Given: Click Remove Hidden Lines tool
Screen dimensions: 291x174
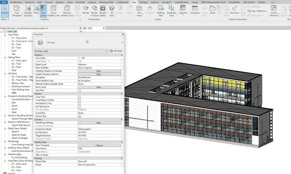Looking at the screenshot, I should [x=67, y=11].
